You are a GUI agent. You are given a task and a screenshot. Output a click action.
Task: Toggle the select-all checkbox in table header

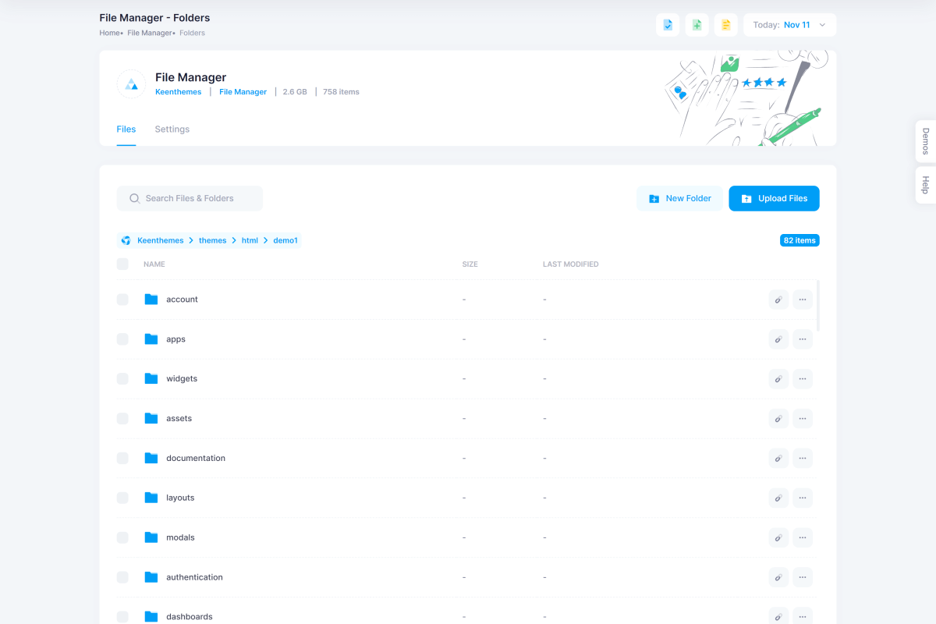click(x=122, y=264)
